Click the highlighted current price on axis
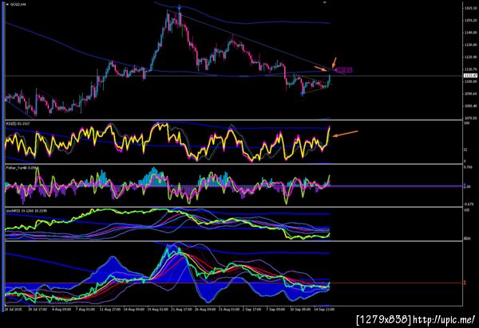The width and height of the screenshot is (479, 328). click(470, 76)
